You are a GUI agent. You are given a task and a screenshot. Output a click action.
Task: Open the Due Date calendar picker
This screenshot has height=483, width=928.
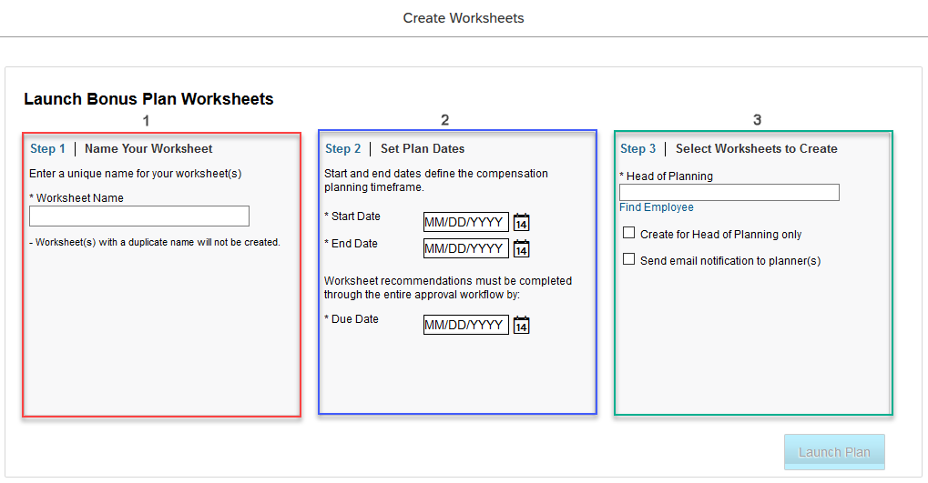click(x=521, y=325)
